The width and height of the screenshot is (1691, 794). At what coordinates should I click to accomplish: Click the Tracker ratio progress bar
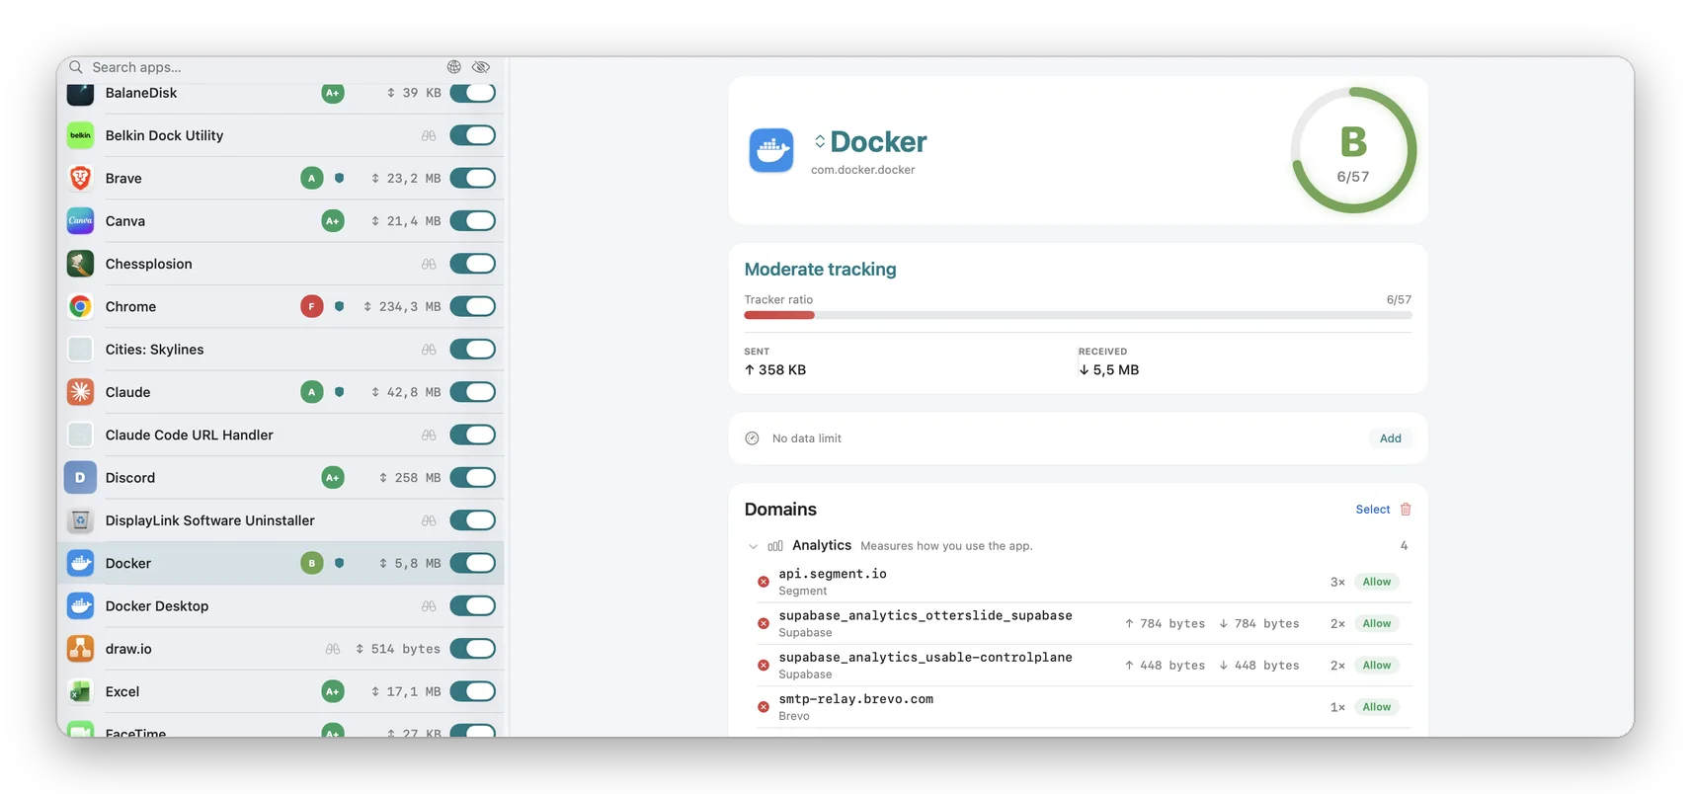tap(1078, 315)
